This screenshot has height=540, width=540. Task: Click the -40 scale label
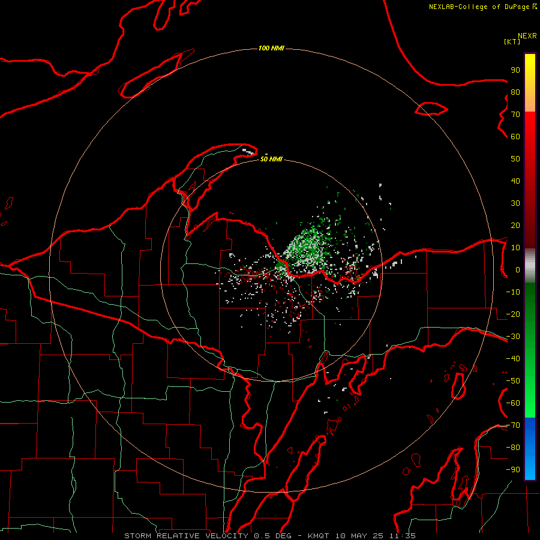(513, 359)
